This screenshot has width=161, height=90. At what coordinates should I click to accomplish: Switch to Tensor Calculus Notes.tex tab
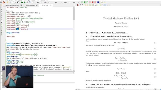(12, 5)
